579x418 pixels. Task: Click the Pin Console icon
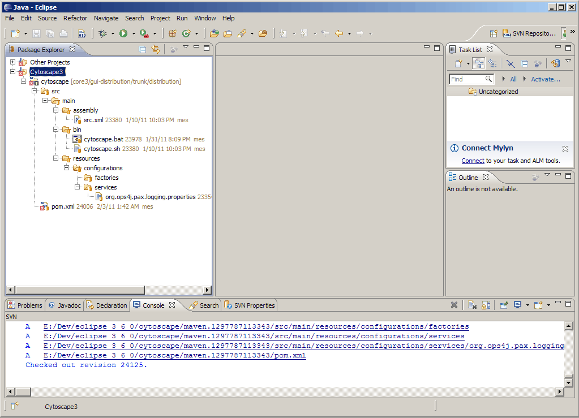[504, 305]
